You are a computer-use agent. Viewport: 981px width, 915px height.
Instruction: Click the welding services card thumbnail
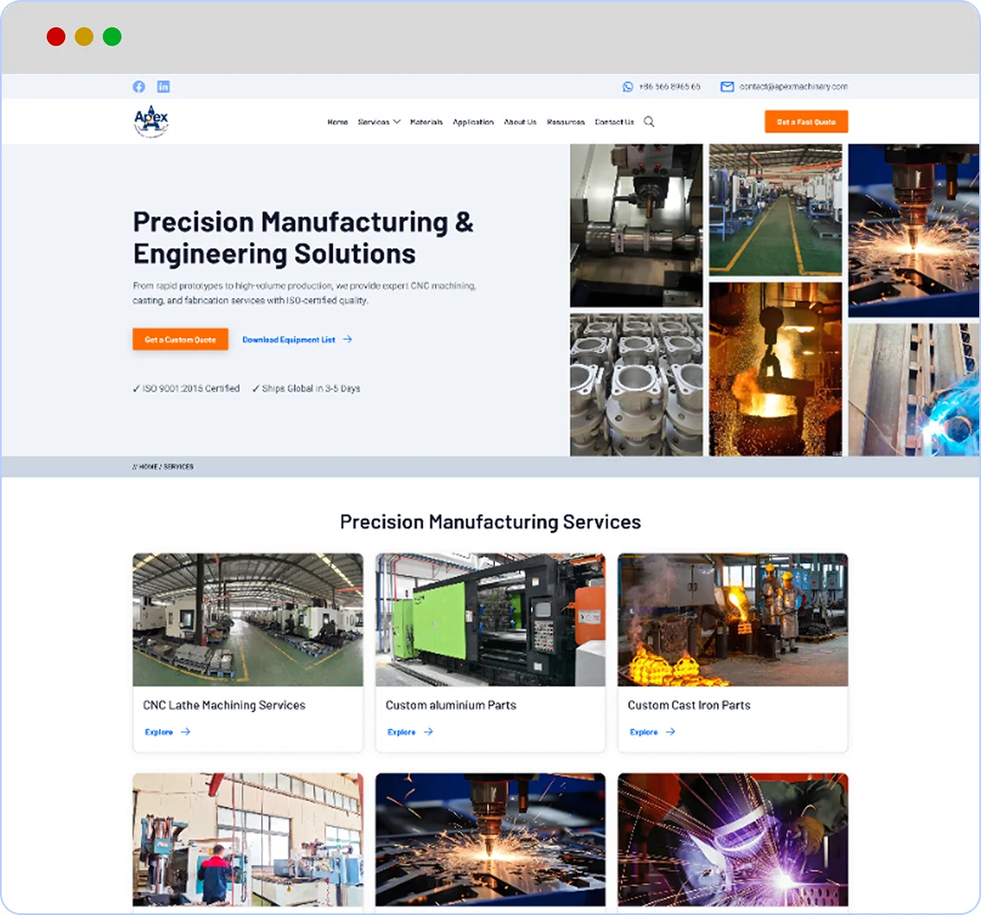click(x=733, y=840)
